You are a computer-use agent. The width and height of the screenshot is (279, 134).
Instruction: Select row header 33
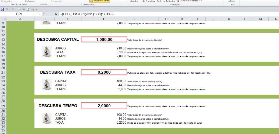tap(3, 123)
